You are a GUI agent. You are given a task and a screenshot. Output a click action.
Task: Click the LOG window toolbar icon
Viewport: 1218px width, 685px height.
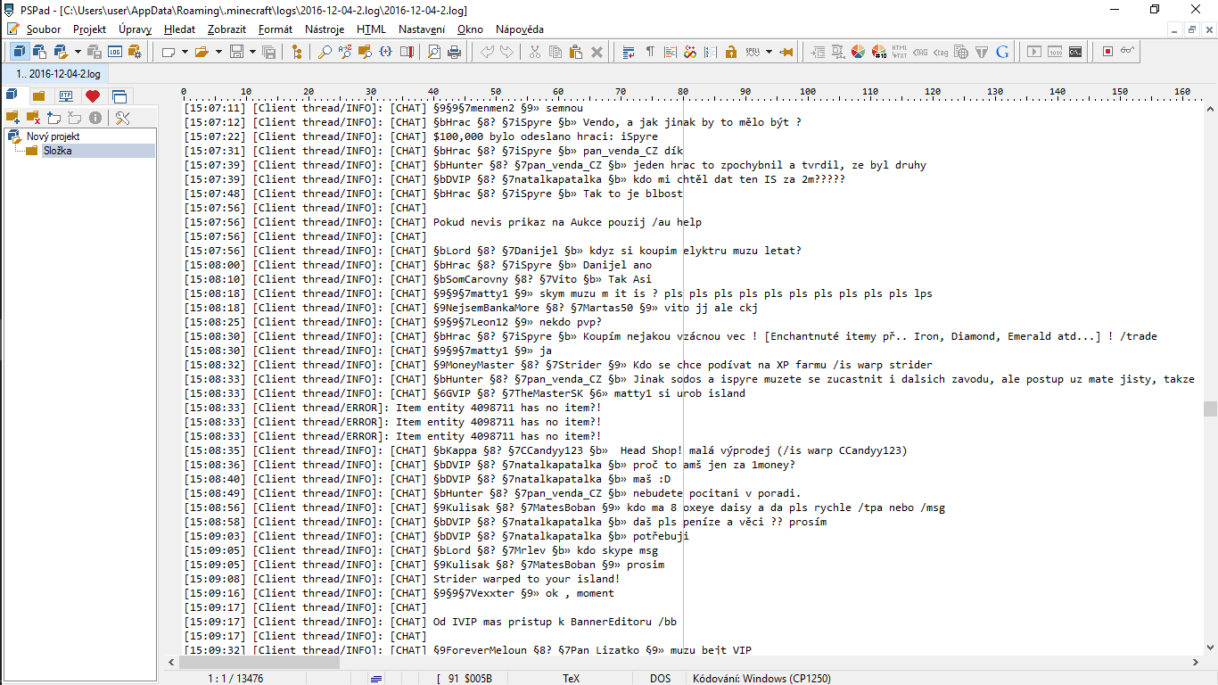point(115,52)
